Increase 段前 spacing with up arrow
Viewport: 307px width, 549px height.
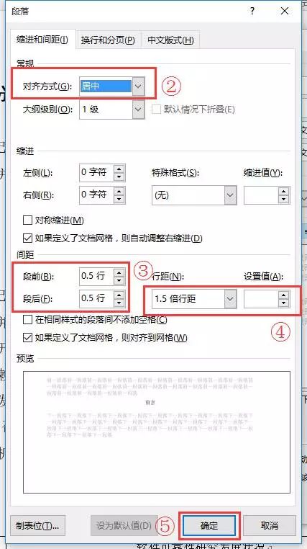tap(119, 272)
